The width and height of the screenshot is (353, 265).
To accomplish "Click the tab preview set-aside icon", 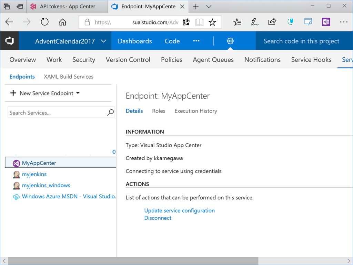I will click(x=7, y=6).
